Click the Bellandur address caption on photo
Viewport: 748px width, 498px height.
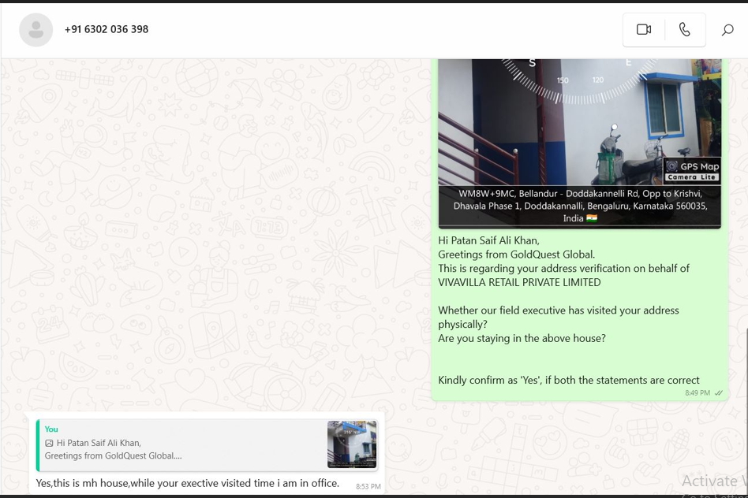pos(579,206)
